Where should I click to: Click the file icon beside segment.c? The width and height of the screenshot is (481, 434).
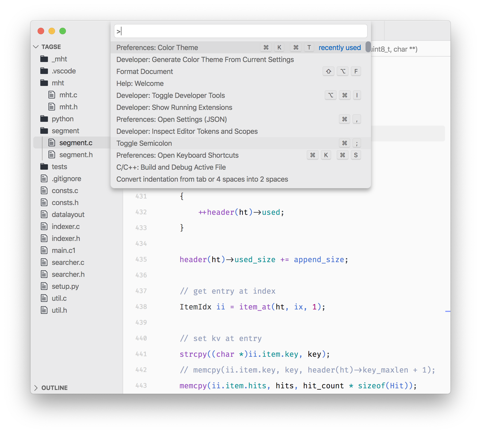pos(51,142)
